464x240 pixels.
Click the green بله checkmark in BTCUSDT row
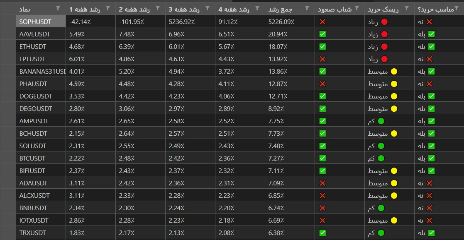coord(431,158)
